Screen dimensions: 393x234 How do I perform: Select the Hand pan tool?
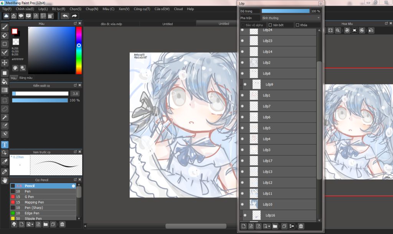click(x=5, y=180)
